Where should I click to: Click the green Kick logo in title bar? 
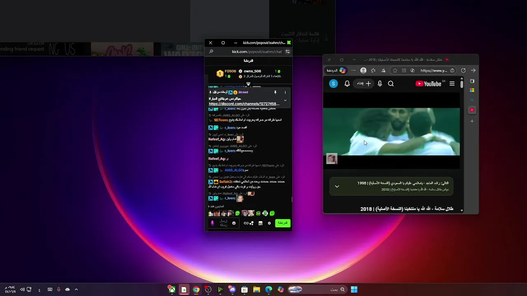click(x=289, y=42)
